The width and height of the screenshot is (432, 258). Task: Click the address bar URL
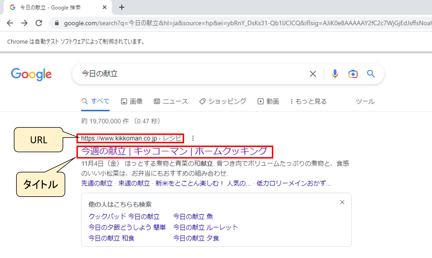248,23
